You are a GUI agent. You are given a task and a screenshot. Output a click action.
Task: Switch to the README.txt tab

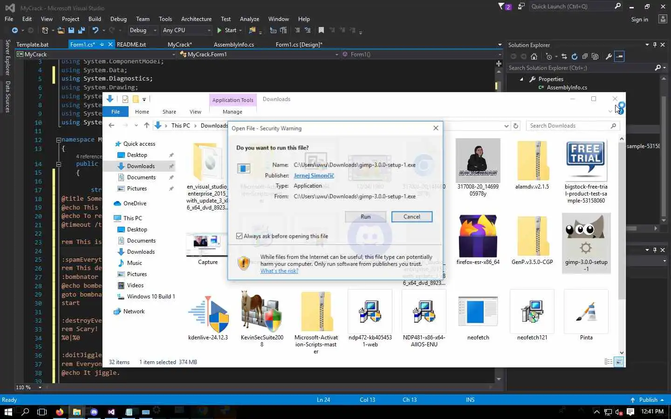point(131,45)
